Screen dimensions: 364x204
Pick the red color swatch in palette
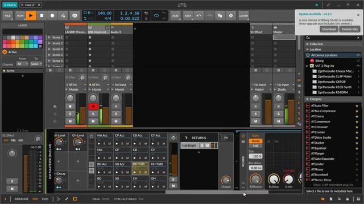tap(9, 42)
